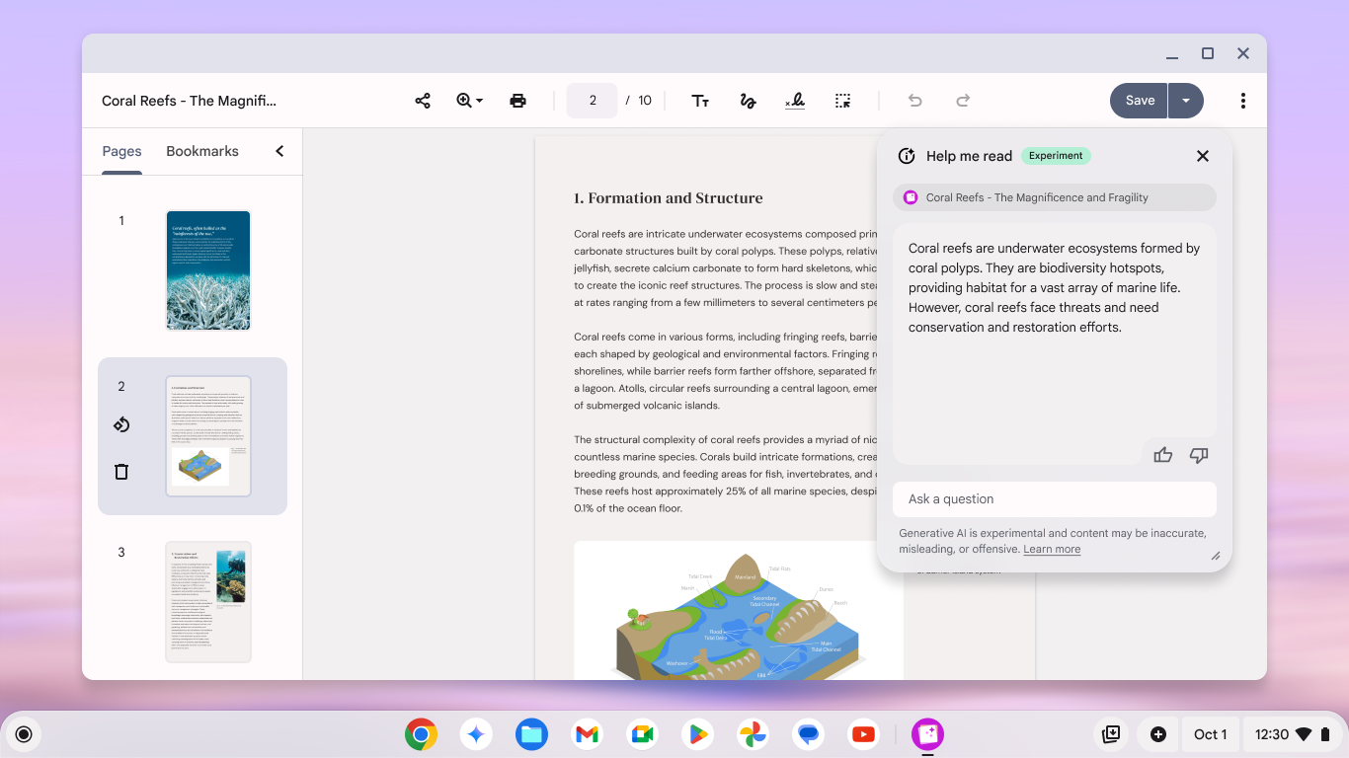The image size is (1349, 758).
Task: Delete page 2 from the document
Action: pos(120,471)
